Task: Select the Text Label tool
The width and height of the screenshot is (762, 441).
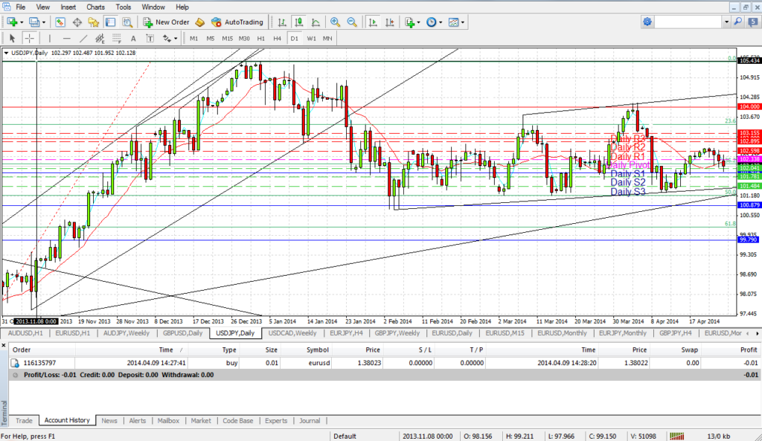Action: pos(150,38)
